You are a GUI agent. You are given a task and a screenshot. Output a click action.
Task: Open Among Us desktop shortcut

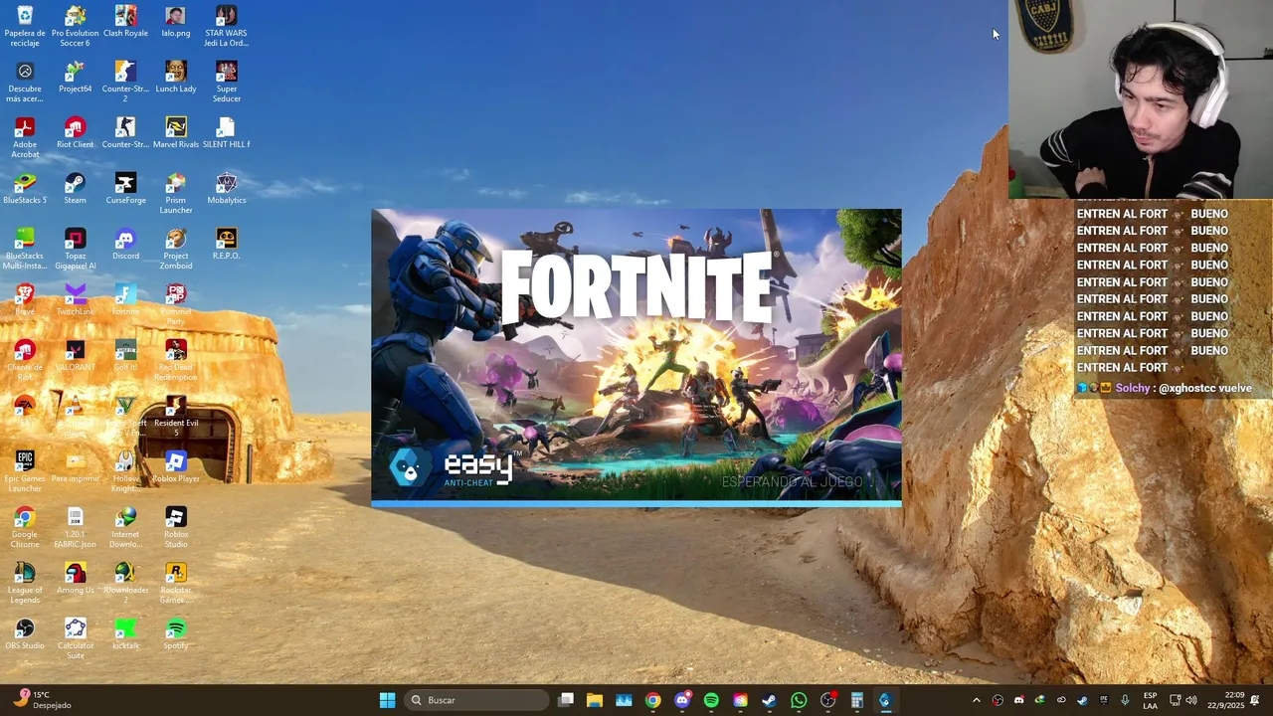75,579
